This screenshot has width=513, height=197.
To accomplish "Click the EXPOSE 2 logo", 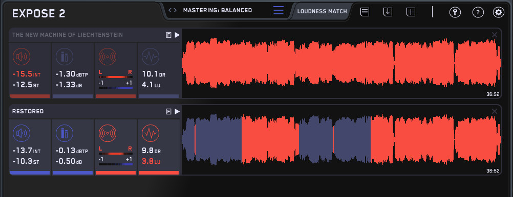I will [x=38, y=14].
